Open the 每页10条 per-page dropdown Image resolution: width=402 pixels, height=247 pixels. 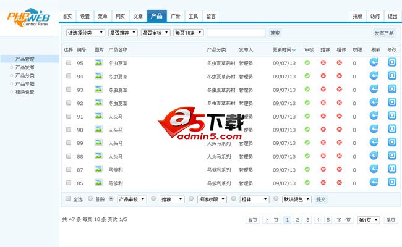click(x=189, y=33)
